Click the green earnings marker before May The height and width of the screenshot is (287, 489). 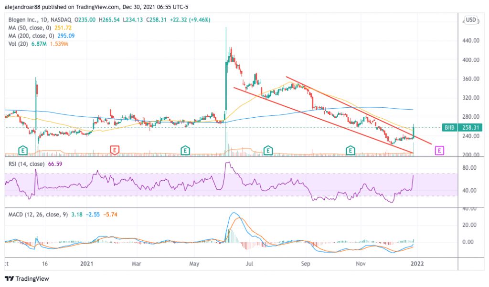(x=185, y=151)
